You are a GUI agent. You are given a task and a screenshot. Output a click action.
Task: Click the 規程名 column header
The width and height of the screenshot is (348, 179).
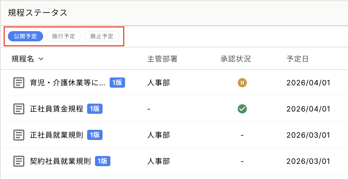[23, 59]
